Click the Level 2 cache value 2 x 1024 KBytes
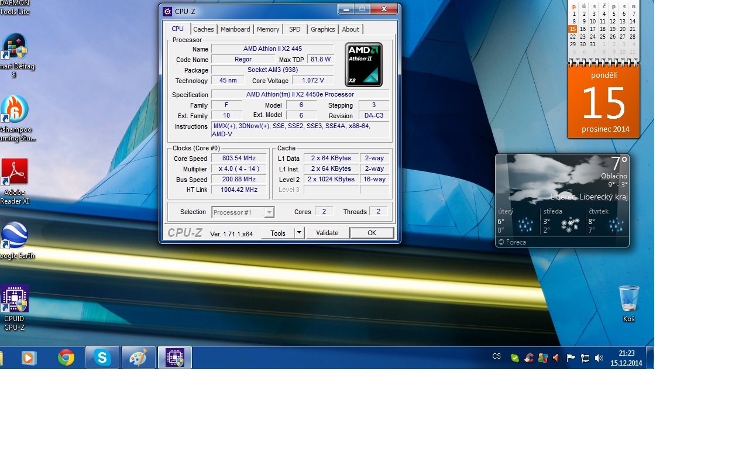The image size is (749, 468). pos(331,179)
